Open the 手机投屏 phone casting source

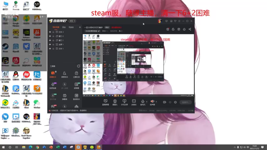click(x=124, y=102)
